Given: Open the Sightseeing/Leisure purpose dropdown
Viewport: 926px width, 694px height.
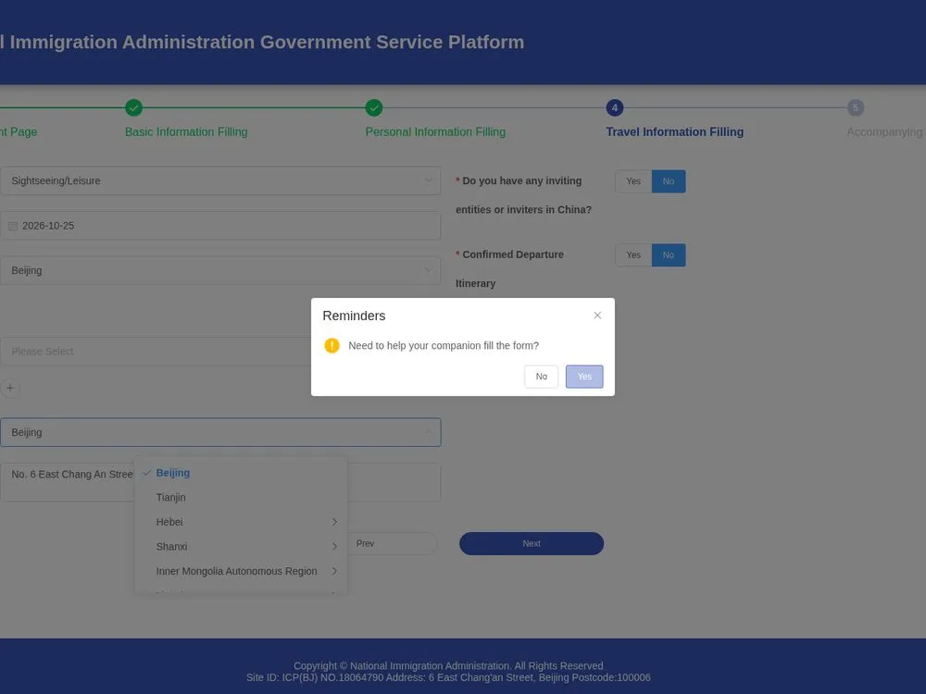Looking at the screenshot, I should 220,180.
